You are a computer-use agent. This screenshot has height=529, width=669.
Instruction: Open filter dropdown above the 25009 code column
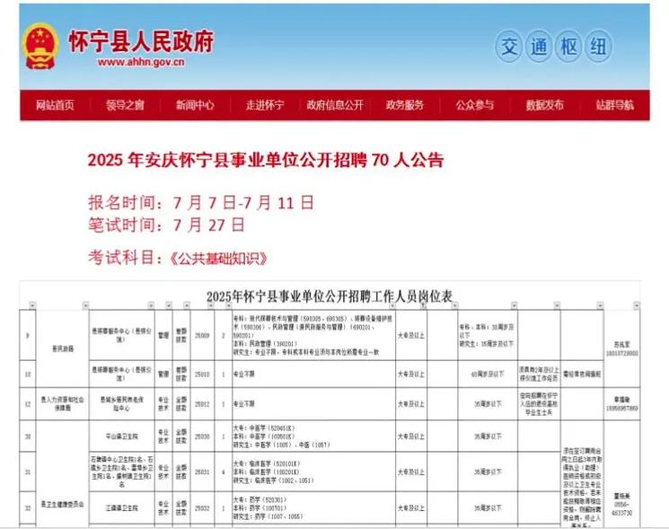click(x=211, y=305)
